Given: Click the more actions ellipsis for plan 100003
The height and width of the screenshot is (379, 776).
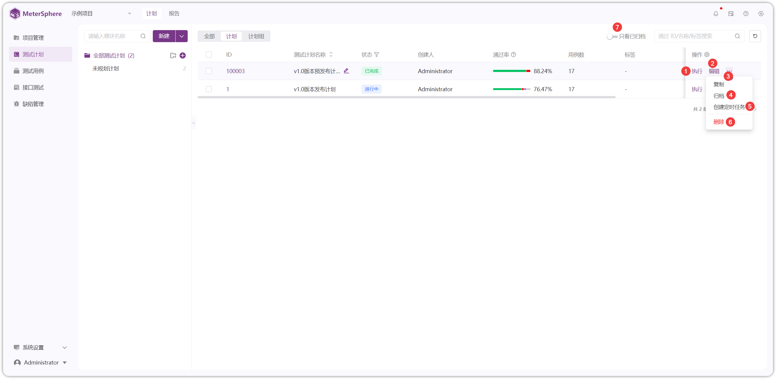Looking at the screenshot, I should click(729, 71).
